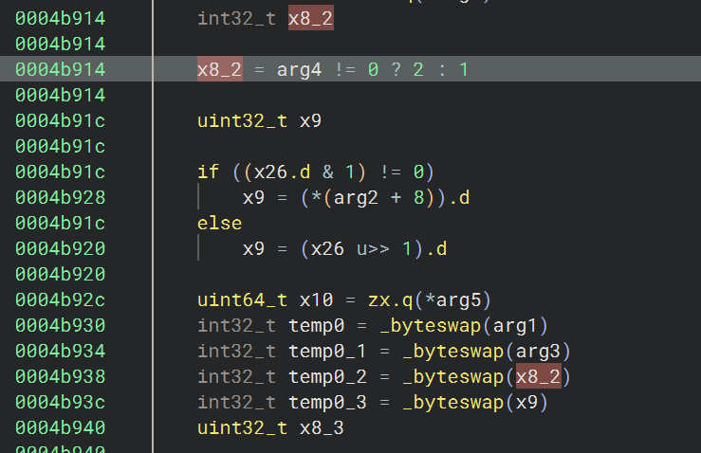Screen dimensions: 701x453
Task: Click the else keyword
Action: (x=219, y=223)
